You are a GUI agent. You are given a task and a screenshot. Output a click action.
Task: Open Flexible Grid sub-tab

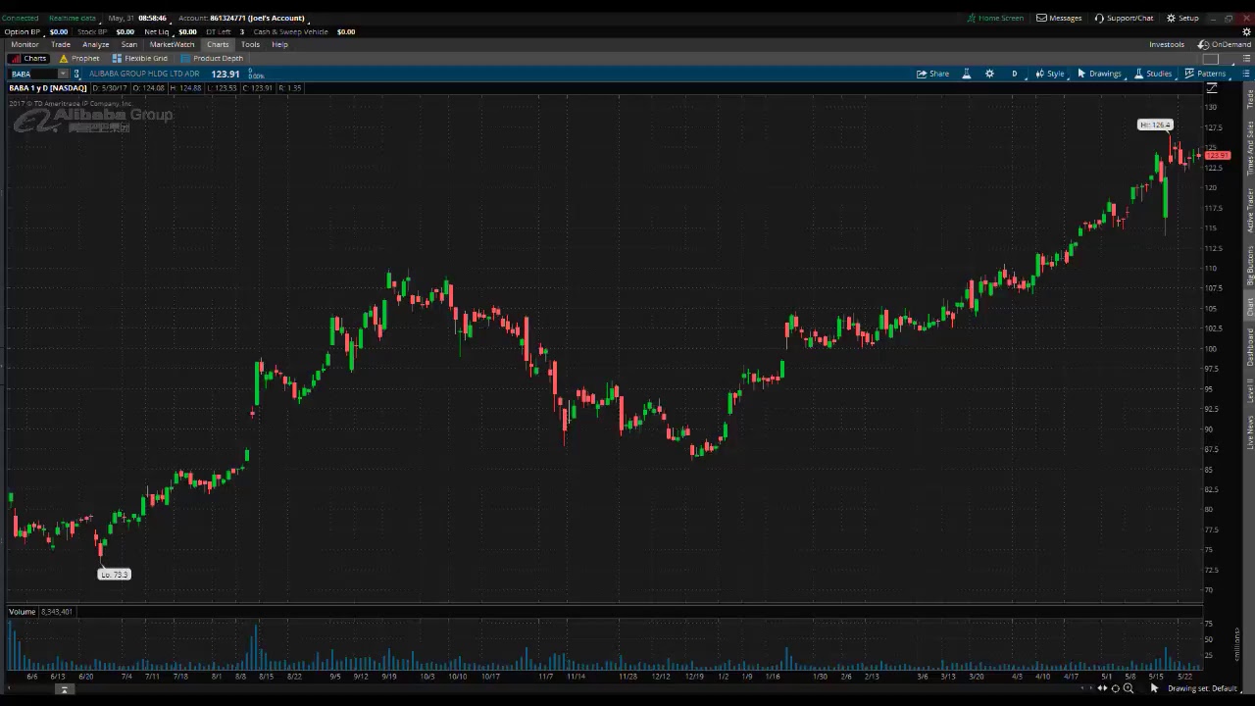[x=139, y=58]
